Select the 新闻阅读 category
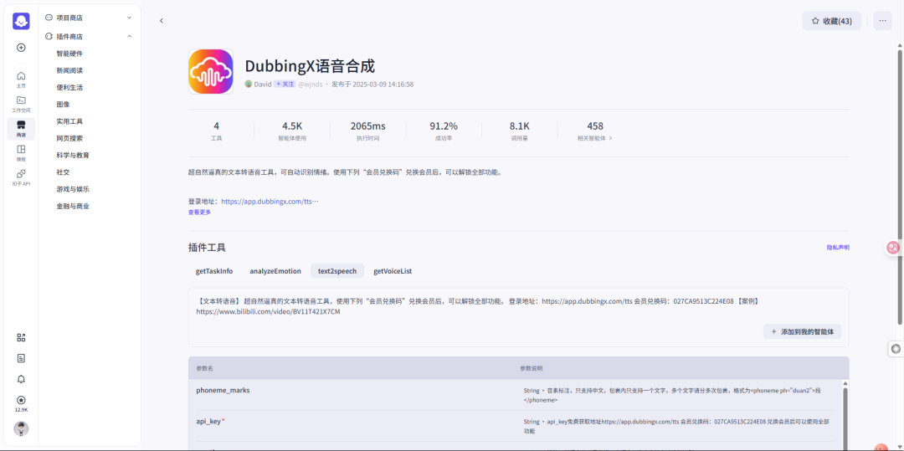 tap(69, 70)
